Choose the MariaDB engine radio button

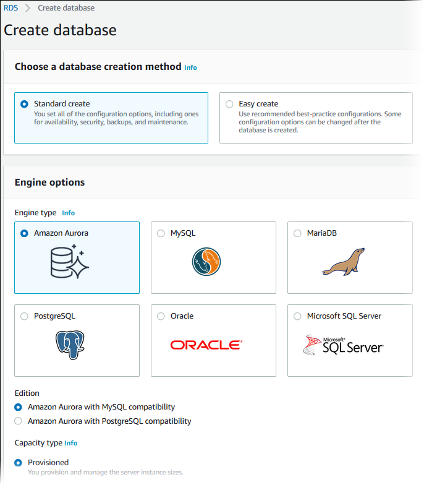pyautogui.click(x=297, y=233)
